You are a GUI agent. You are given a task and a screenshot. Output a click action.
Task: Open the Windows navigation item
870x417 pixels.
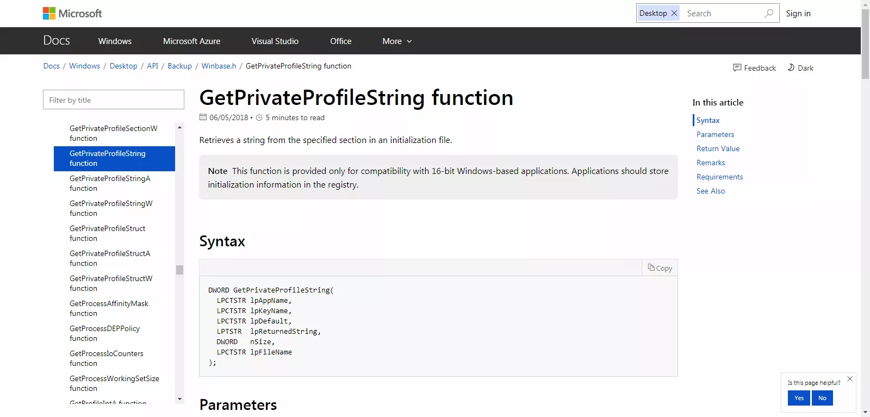tap(115, 41)
